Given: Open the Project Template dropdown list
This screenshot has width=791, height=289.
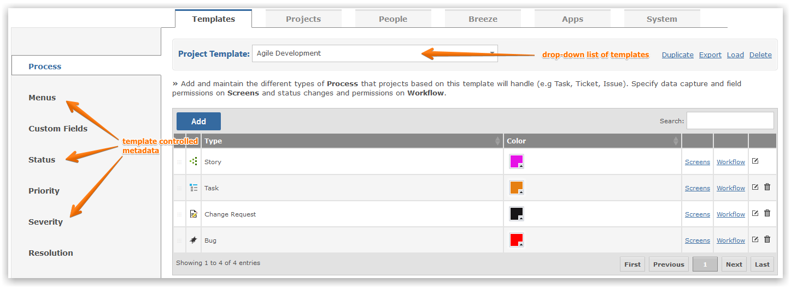Looking at the screenshot, I should click(x=375, y=53).
